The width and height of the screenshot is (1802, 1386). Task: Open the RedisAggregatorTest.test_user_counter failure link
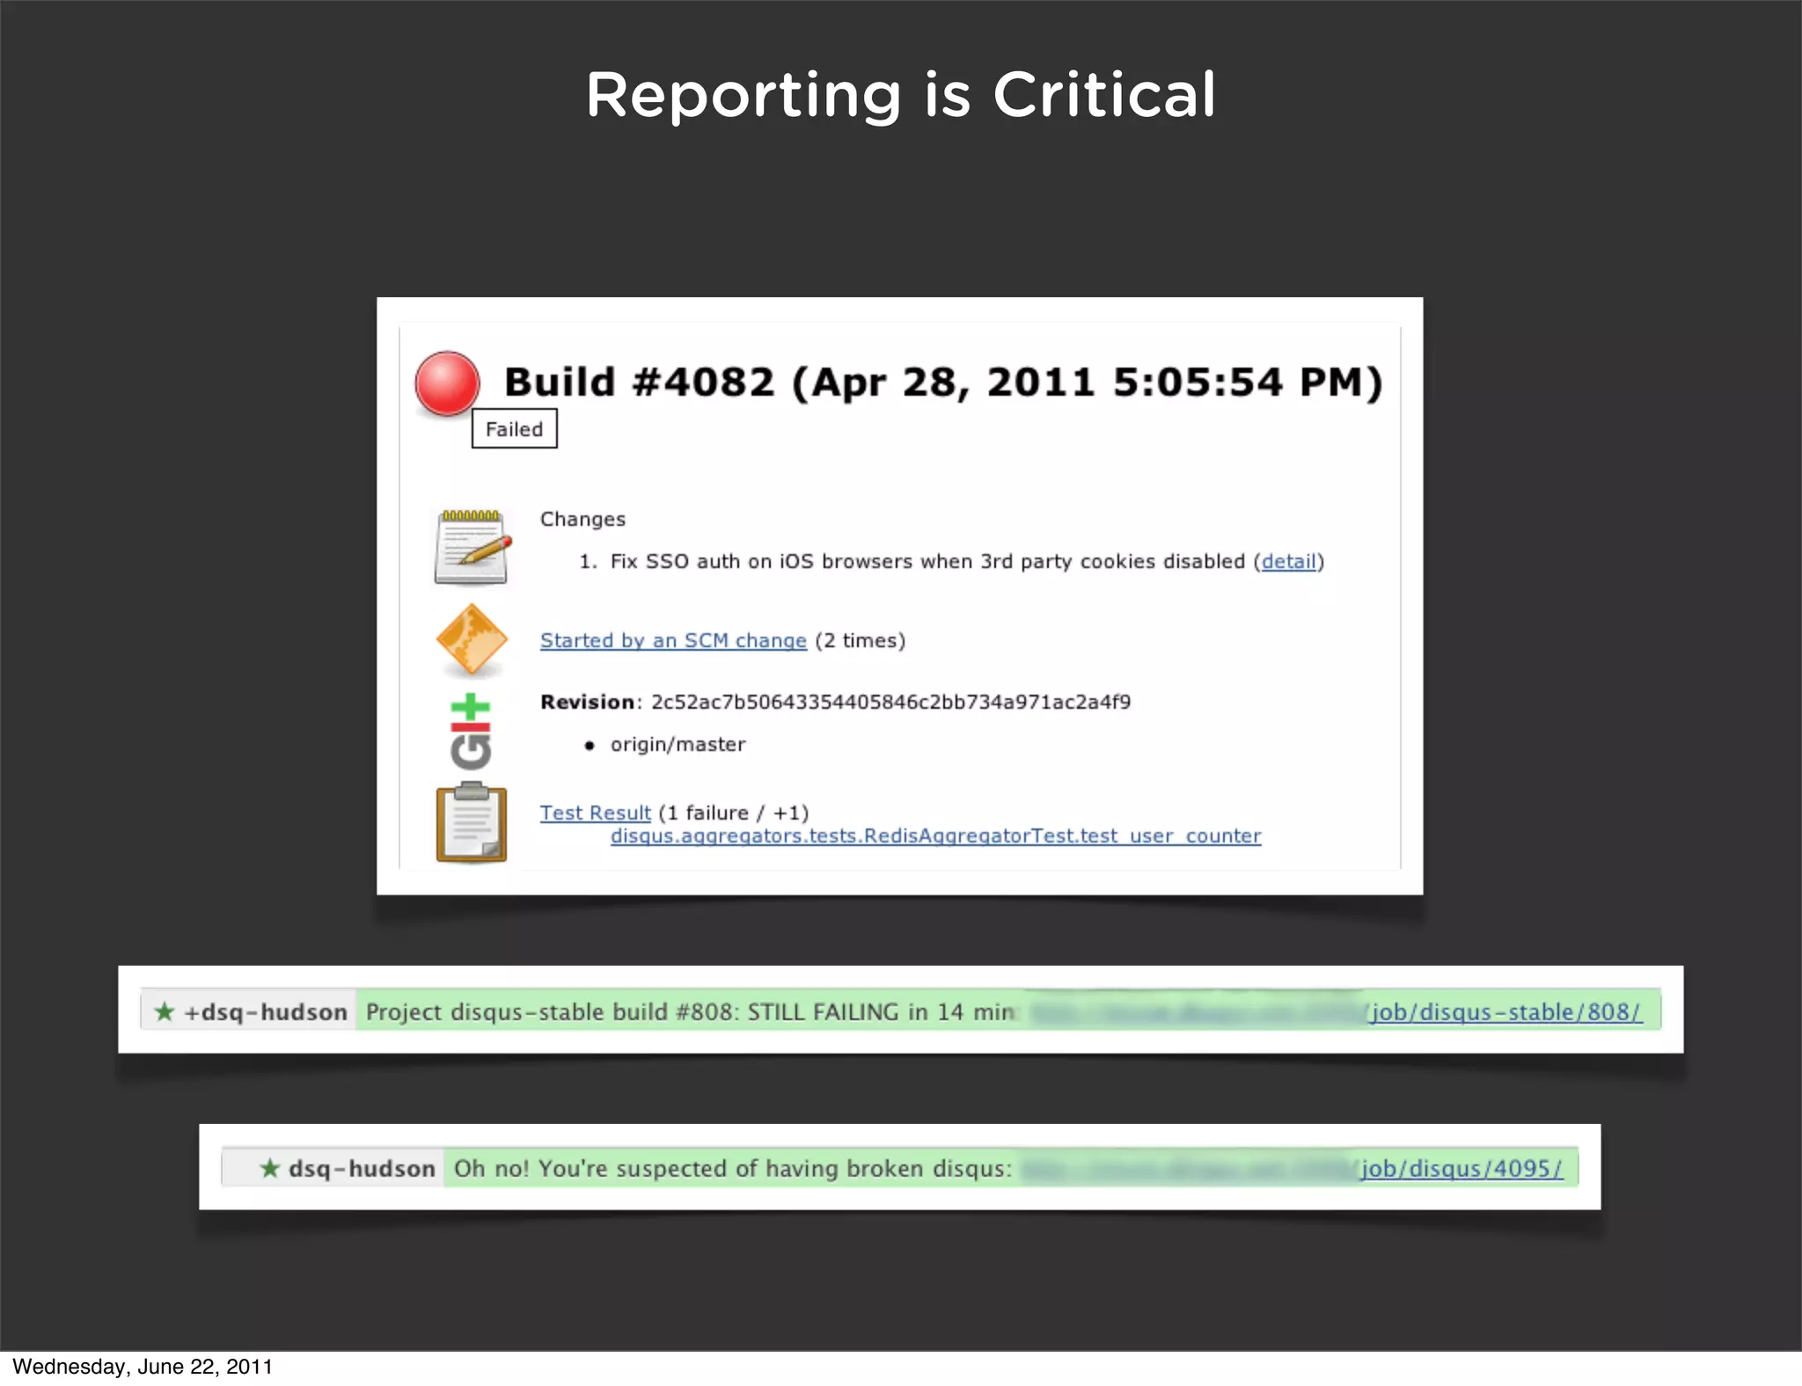(x=935, y=835)
